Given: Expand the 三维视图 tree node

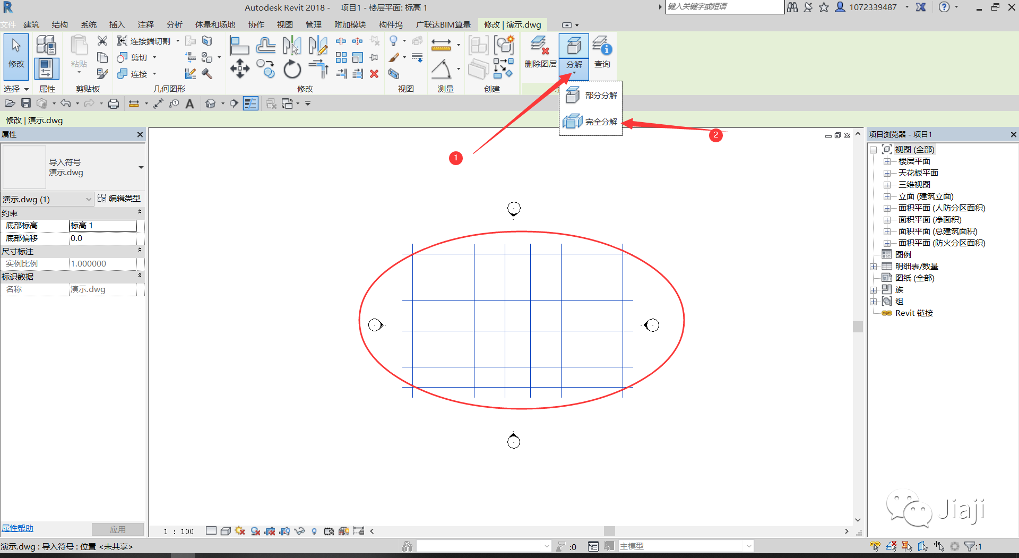Looking at the screenshot, I should 887,185.
